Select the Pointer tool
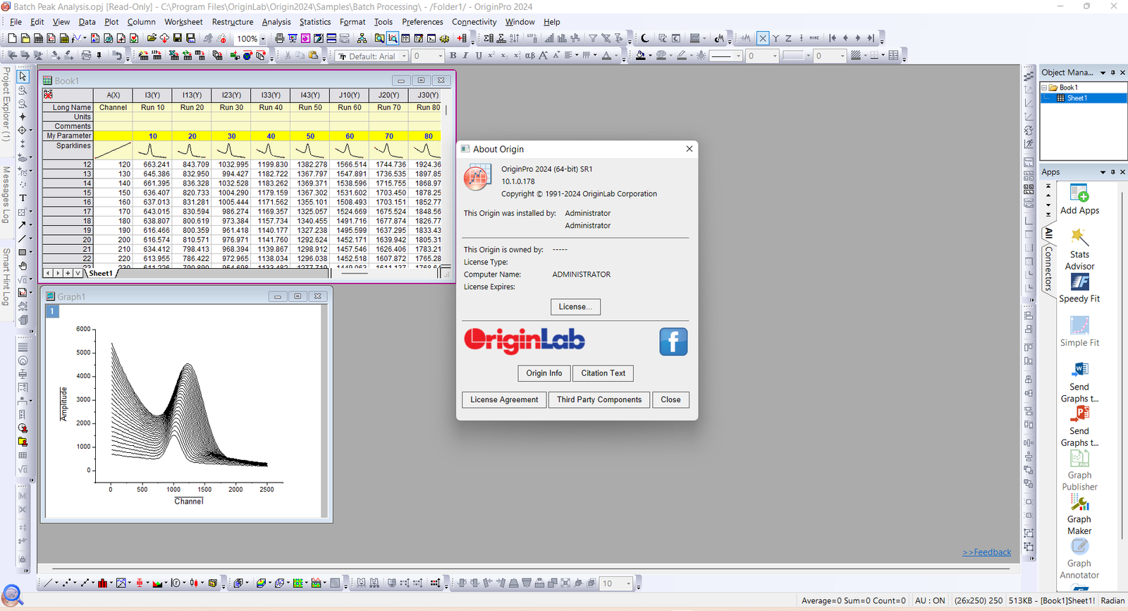The height and width of the screenshot is (611, 1128). (x=23, y=76)
